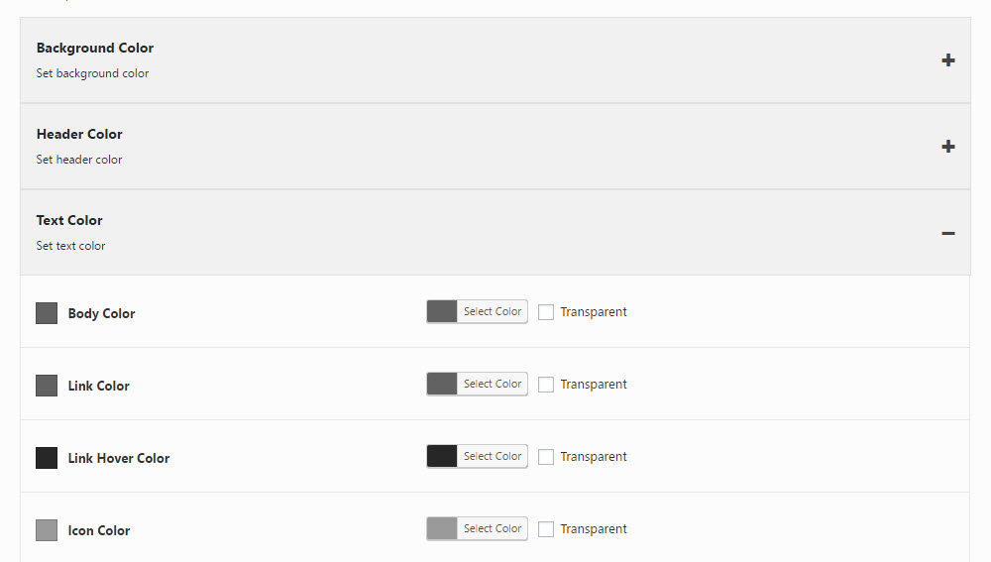The width and height of the screenshot is (991, 562).
Task: Click the Body Color preview square icon
Action: (x=47, y=313)
